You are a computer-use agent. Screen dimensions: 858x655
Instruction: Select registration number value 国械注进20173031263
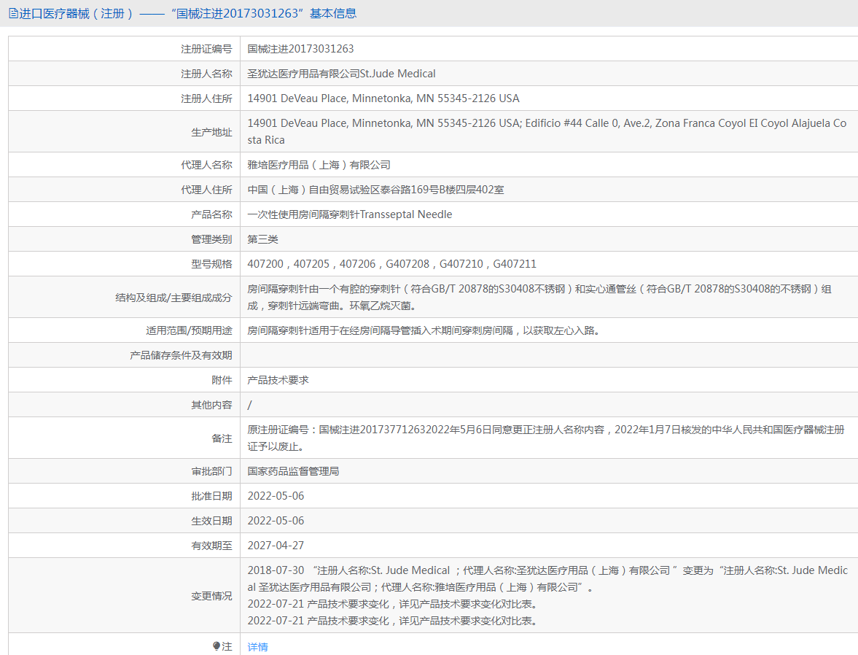(300, 49)
